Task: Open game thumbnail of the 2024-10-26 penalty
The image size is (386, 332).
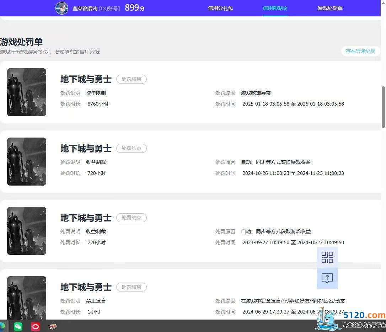Action: click(27, 161)
